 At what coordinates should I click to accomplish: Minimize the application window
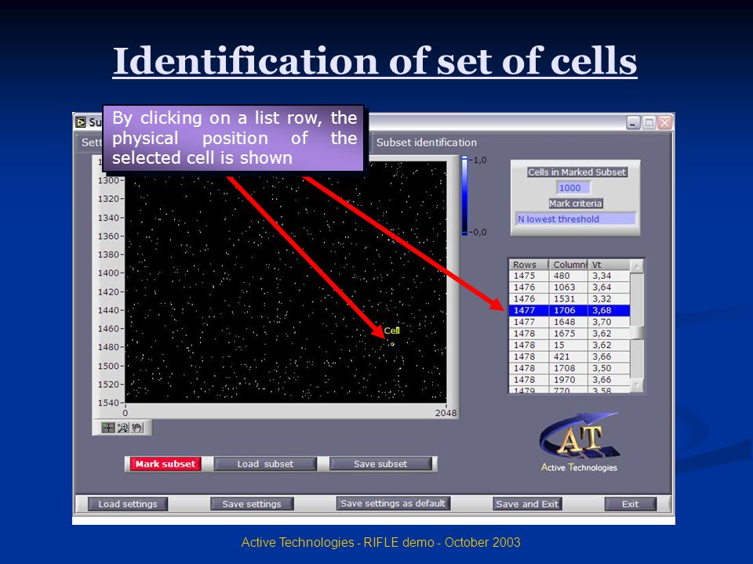click(x=633, y=122)
